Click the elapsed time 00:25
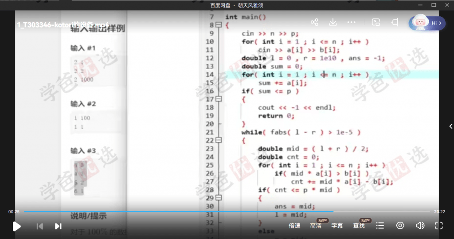 [x=14, y=212]
